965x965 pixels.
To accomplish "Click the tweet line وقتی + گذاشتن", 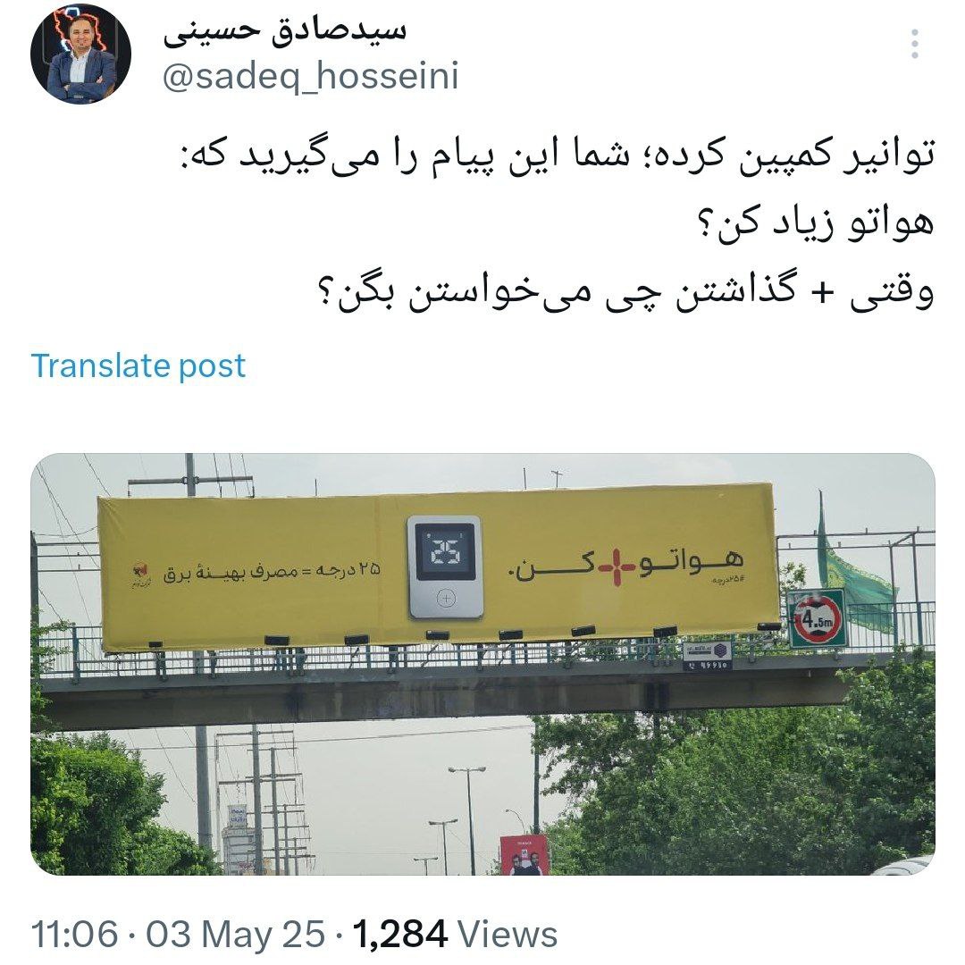I will click(x=625, y=291).
